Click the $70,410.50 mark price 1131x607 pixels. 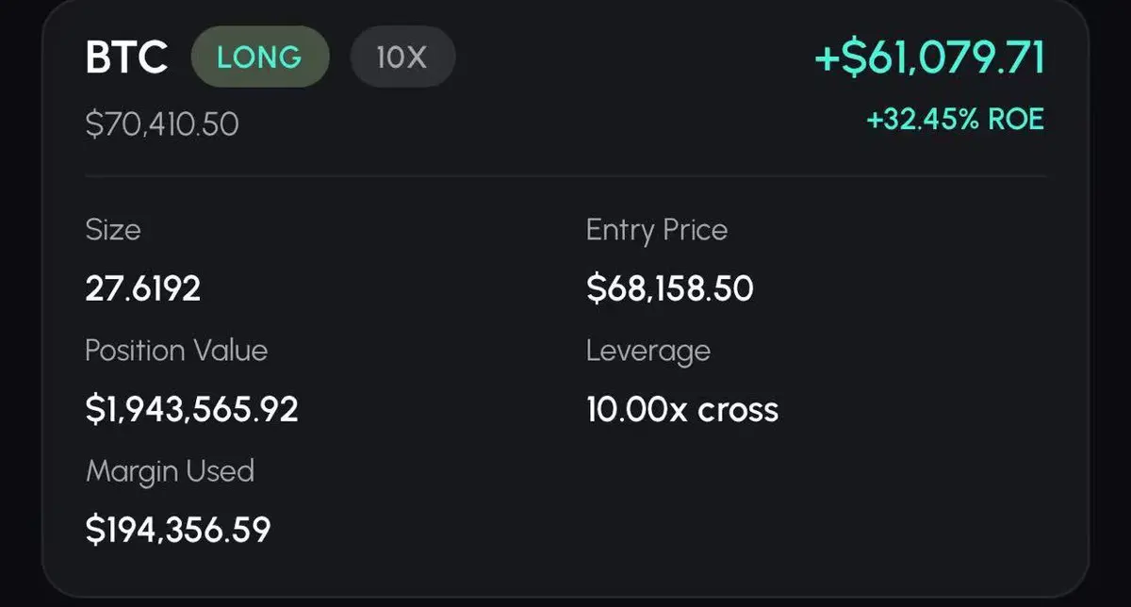pyautogui.click(x=161, y=123)
